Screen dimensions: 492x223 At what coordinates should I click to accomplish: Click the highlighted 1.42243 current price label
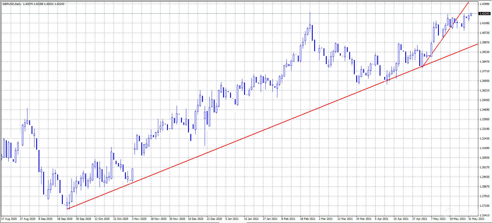[x=484, y=14]
